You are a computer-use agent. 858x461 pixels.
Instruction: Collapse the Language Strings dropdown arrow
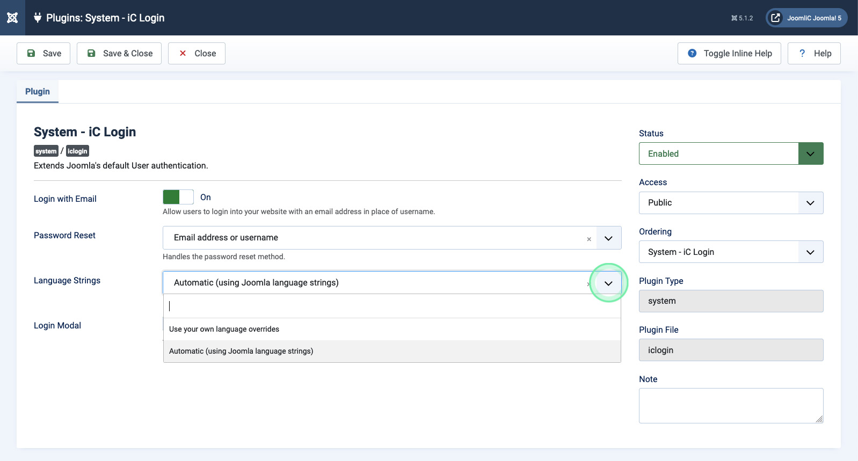tap(608, 283)
